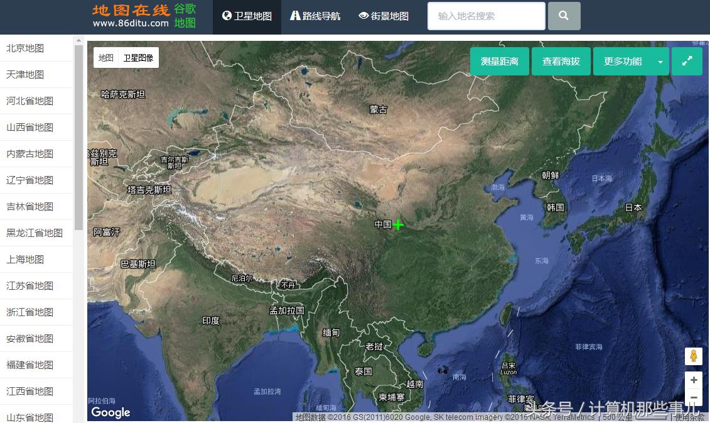Open the 更多功能 dropdown arrow

[660, 61]
